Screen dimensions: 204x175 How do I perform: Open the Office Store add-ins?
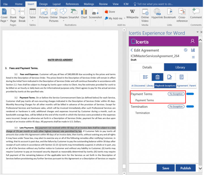pos(110,12)
